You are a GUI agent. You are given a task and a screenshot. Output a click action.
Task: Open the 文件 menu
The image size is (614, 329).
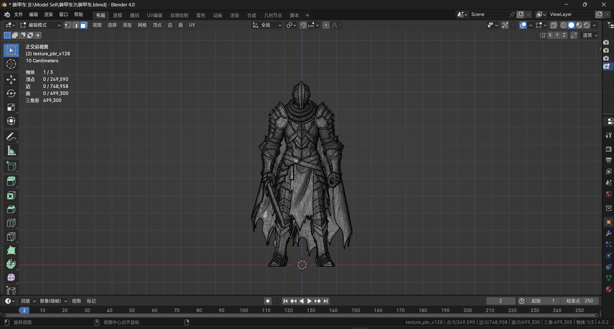18,14
